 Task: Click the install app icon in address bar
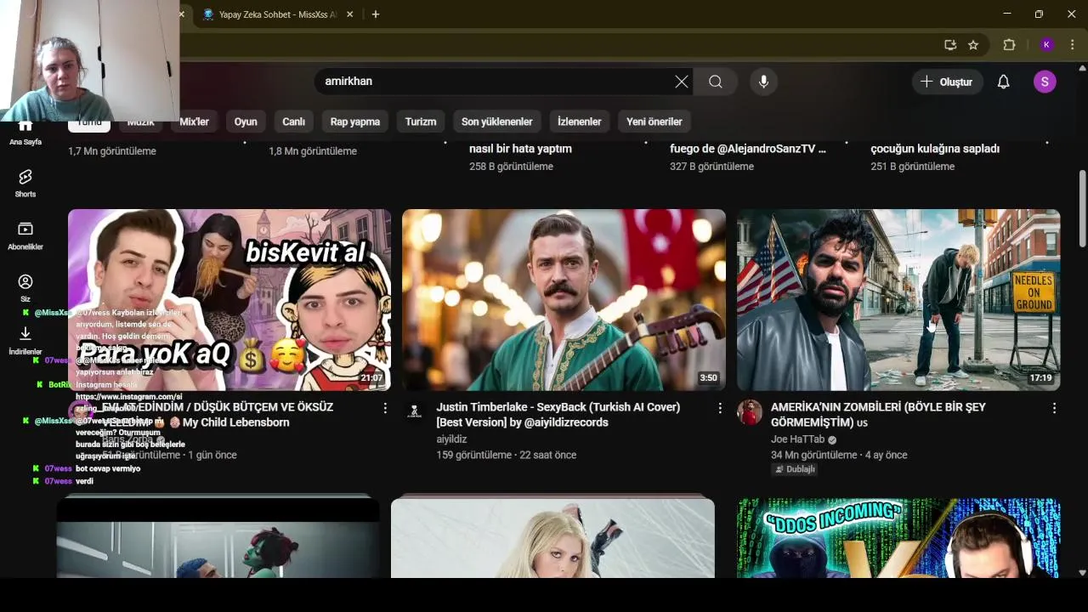click(950, 45)
